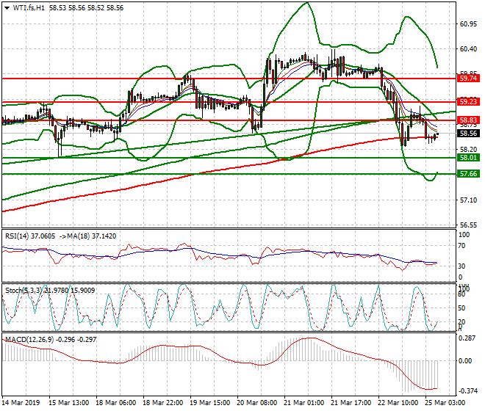485x411 pixels.
Task: Click the RSI scale value 70
Action: [461, 246]
